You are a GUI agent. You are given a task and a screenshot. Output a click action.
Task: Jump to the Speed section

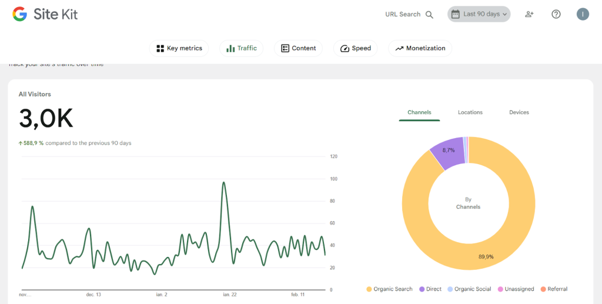coord(356,48)
